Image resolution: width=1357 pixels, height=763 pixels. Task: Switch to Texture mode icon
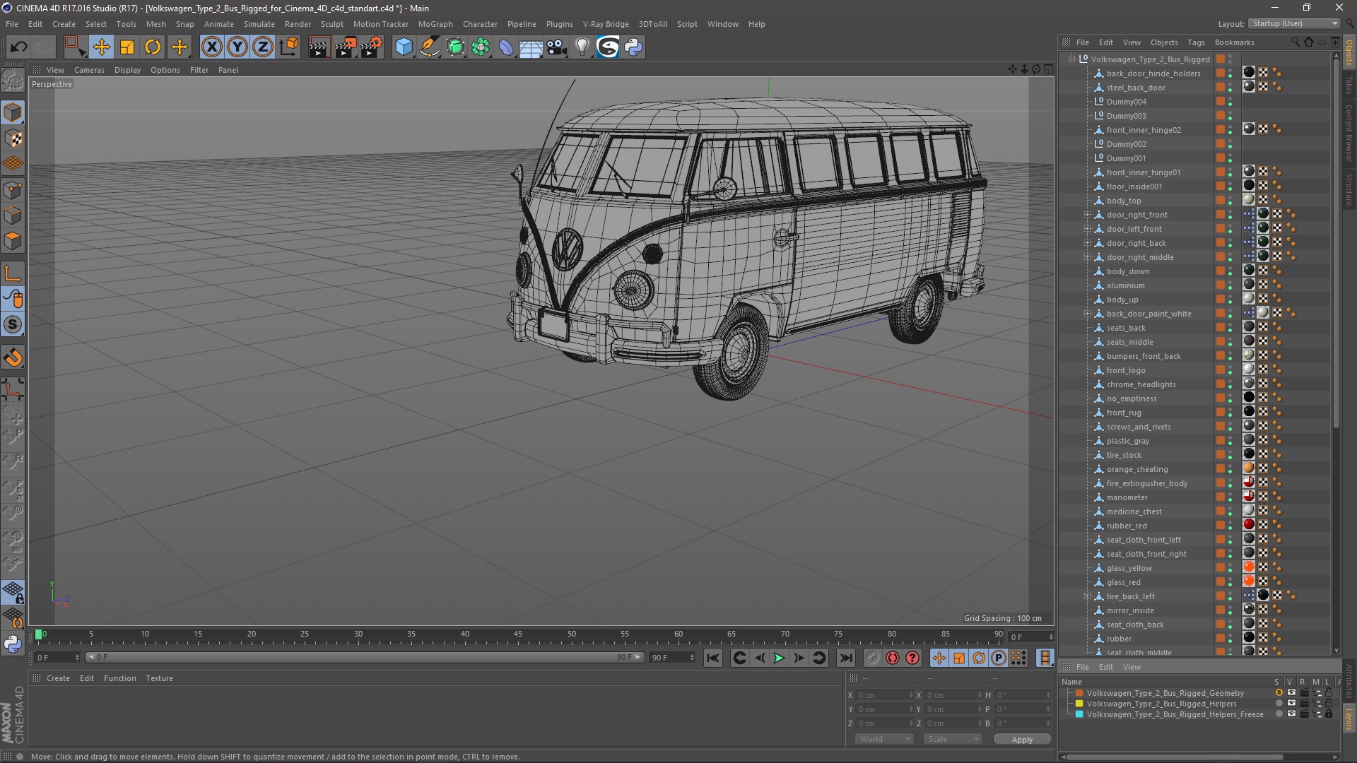pos(13,138)
